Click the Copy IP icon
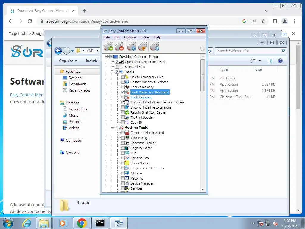This screenshot has height=229, width=305. tap(127, 122)
